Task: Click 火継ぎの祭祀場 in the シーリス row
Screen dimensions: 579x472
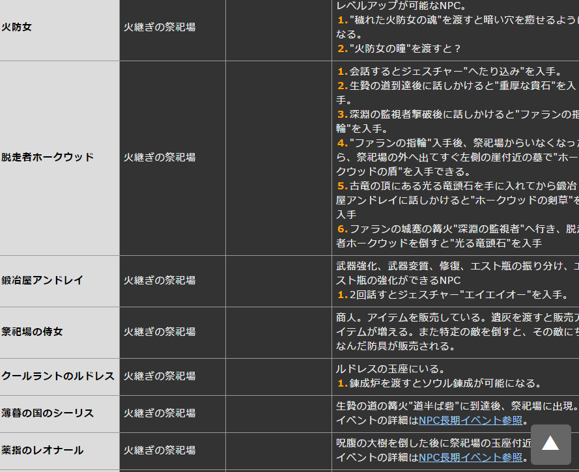Action: (160, 413)
